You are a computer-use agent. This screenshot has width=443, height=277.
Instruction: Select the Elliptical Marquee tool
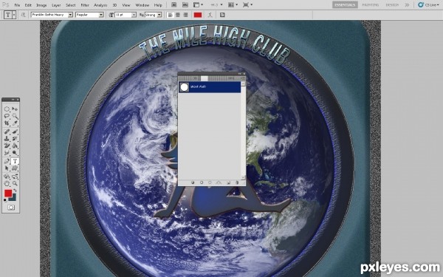coord(7,109)
